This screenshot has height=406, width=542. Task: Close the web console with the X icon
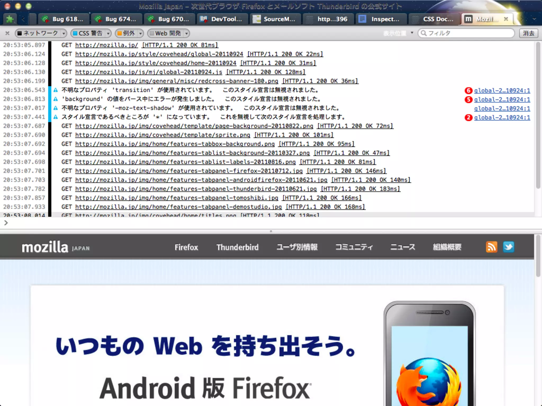click(7, 33)
